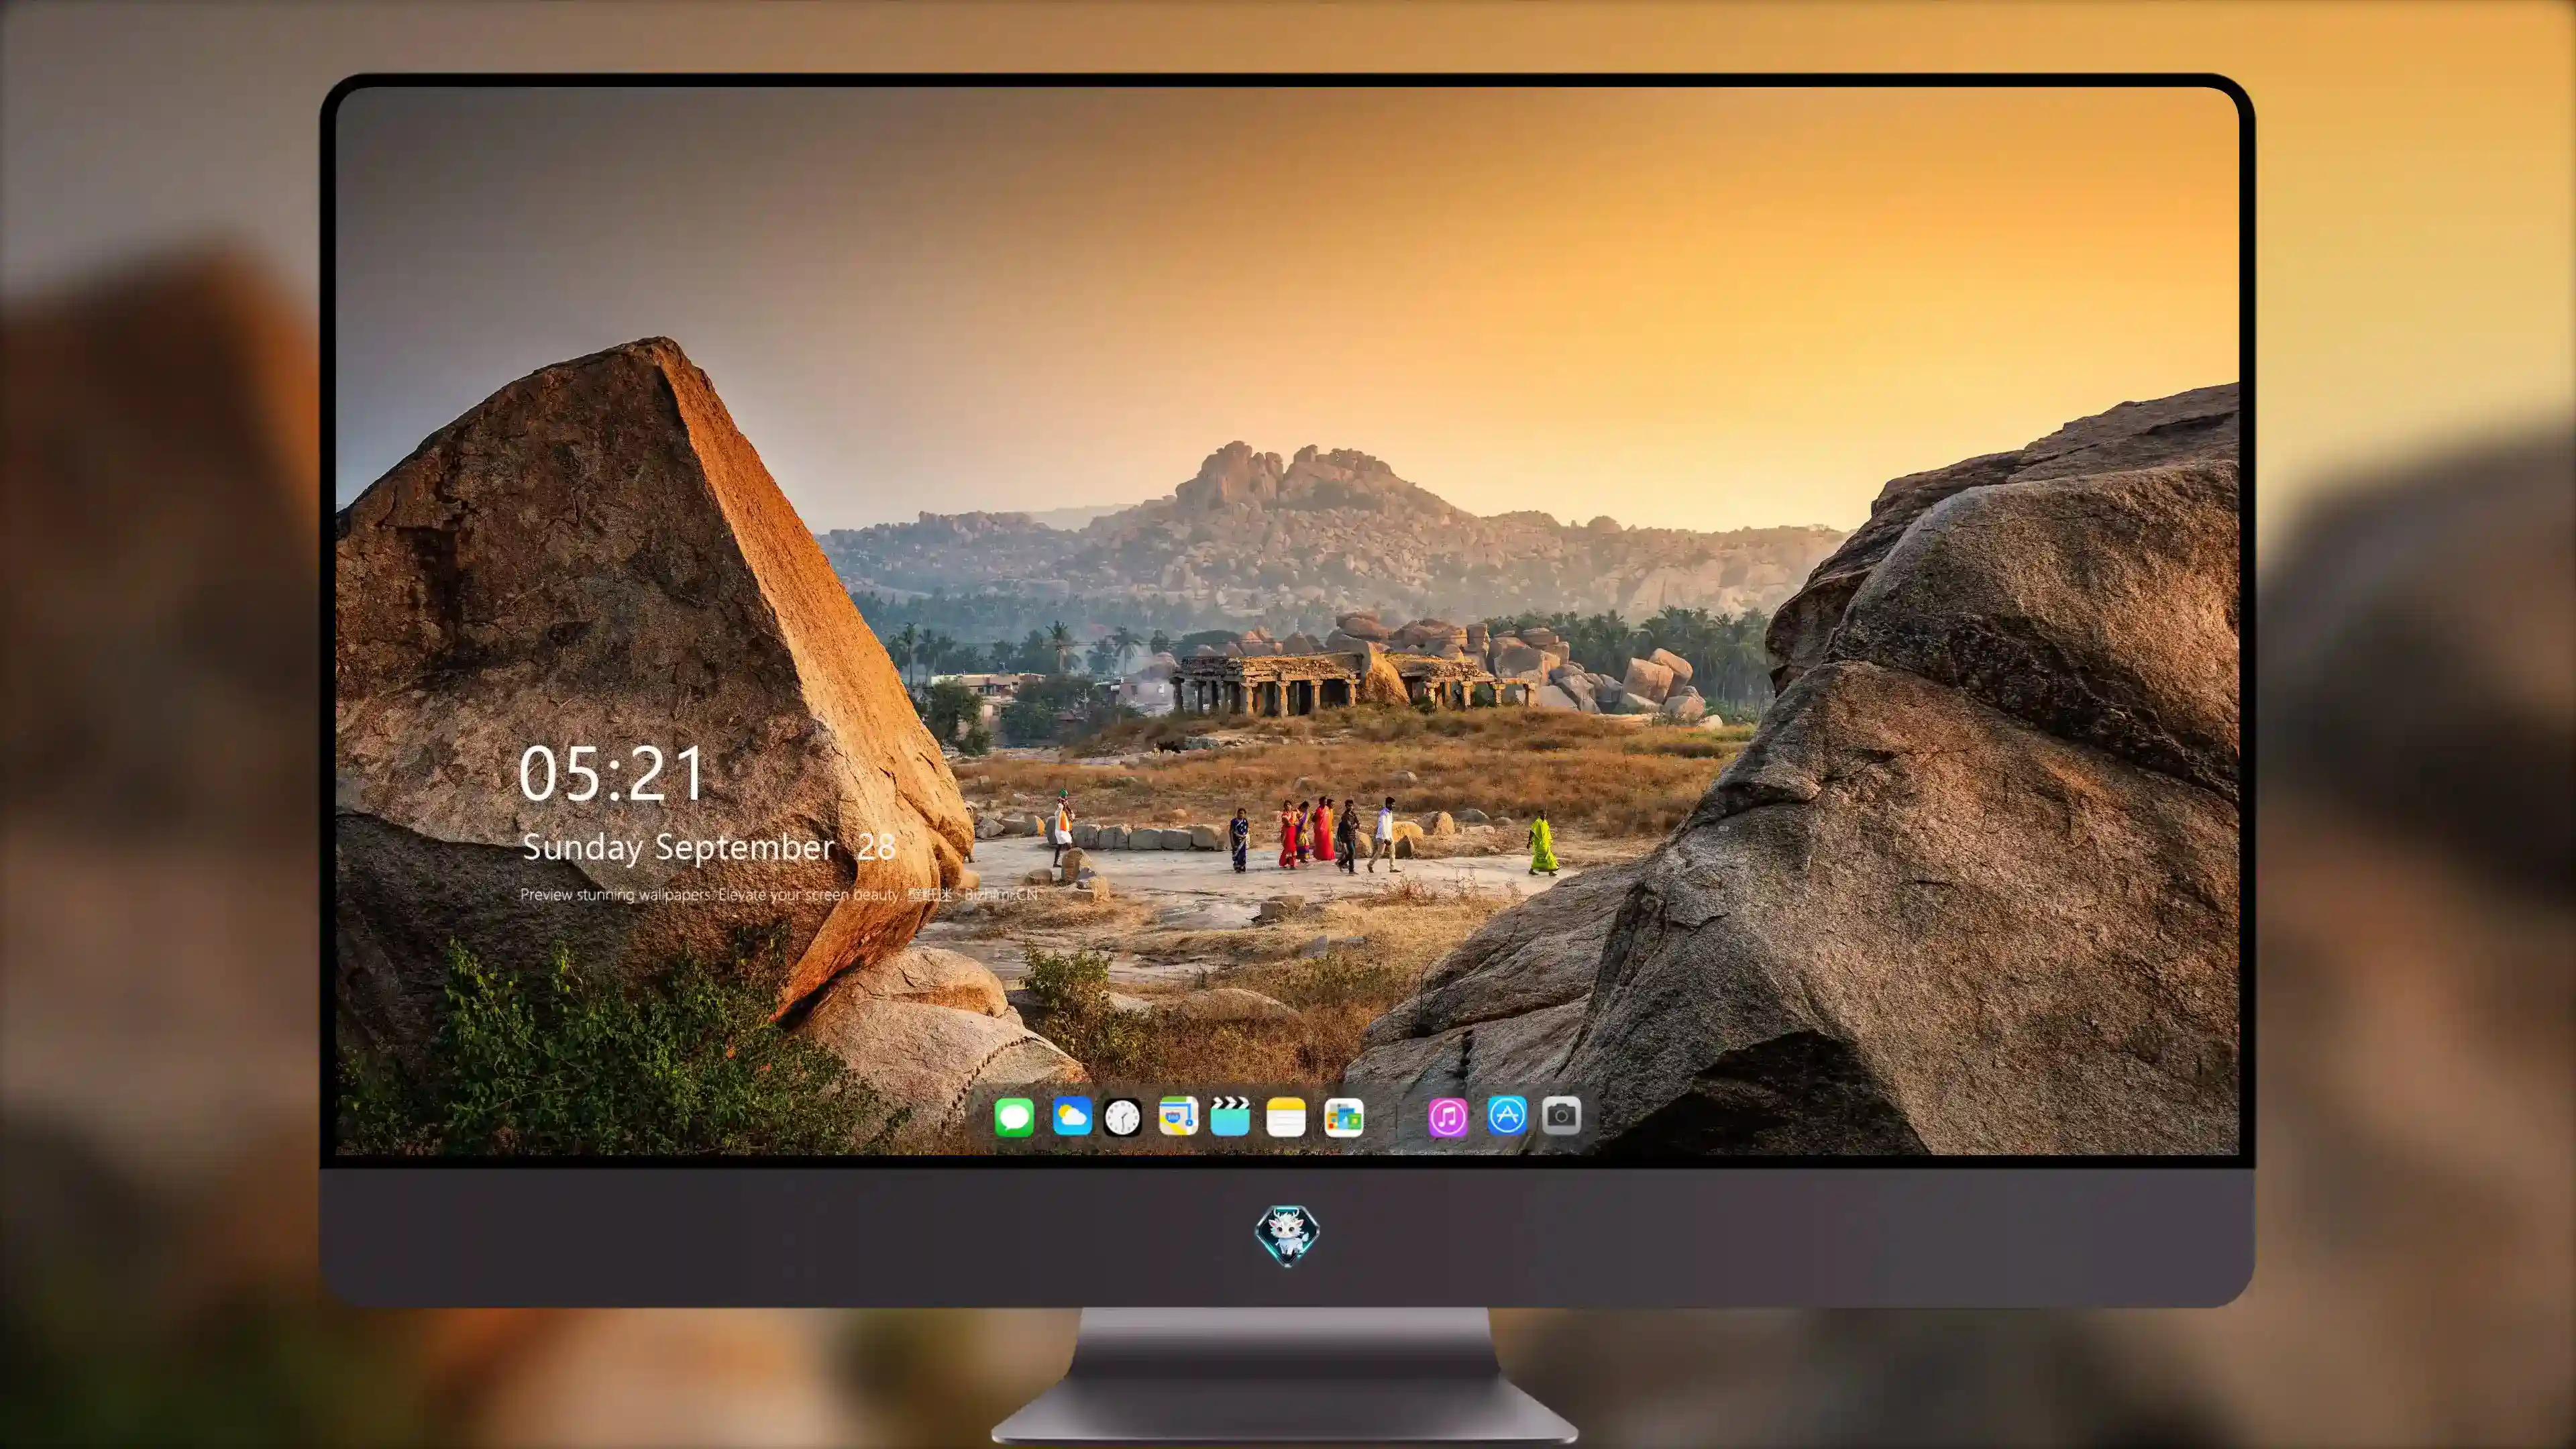Open the App Store from the dock
The image size is (2576, 1449).
point(1507,1115)
